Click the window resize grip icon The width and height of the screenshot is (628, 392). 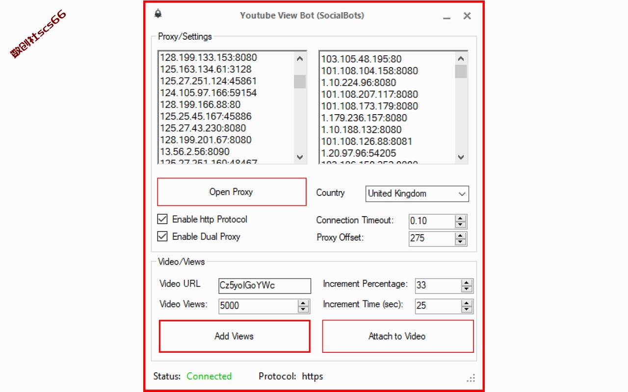tap(471, 378)
